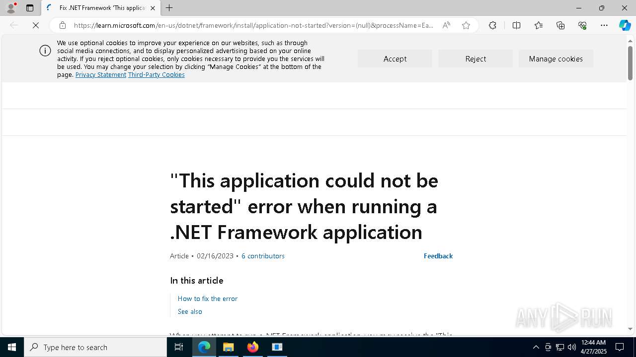Open 6 contributors link
Image resolution: width=636 pixels, height=357 pixels.
tap(263, 256)
